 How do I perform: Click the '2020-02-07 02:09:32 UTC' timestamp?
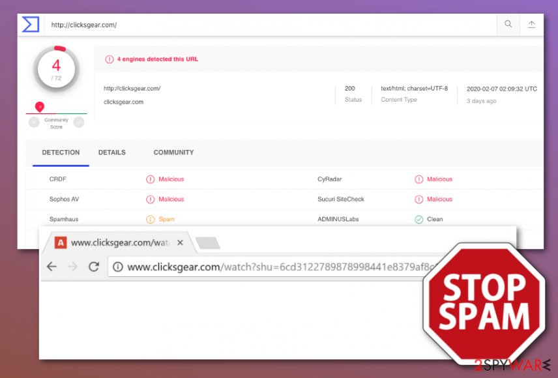pyautogui.click(x=502, y=89)
